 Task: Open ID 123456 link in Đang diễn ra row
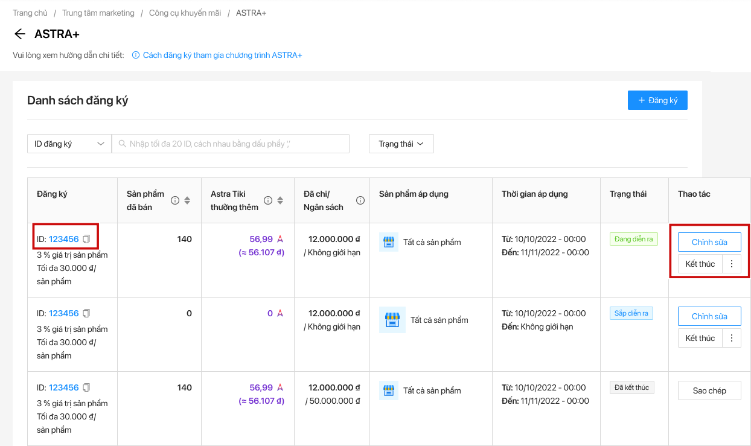pyautogui.click(x=64, y=239)
